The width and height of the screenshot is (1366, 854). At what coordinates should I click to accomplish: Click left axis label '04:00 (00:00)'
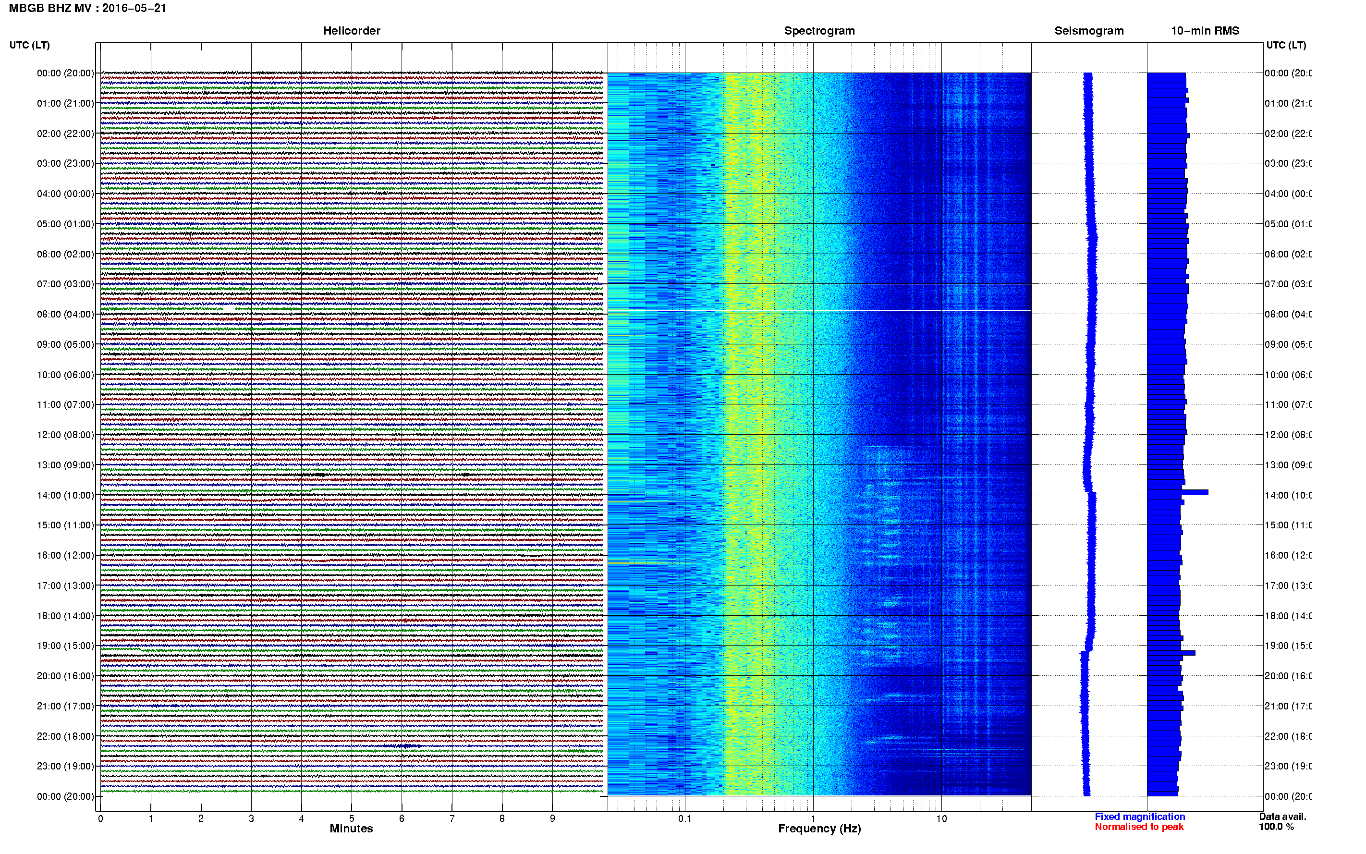point(65,194)
